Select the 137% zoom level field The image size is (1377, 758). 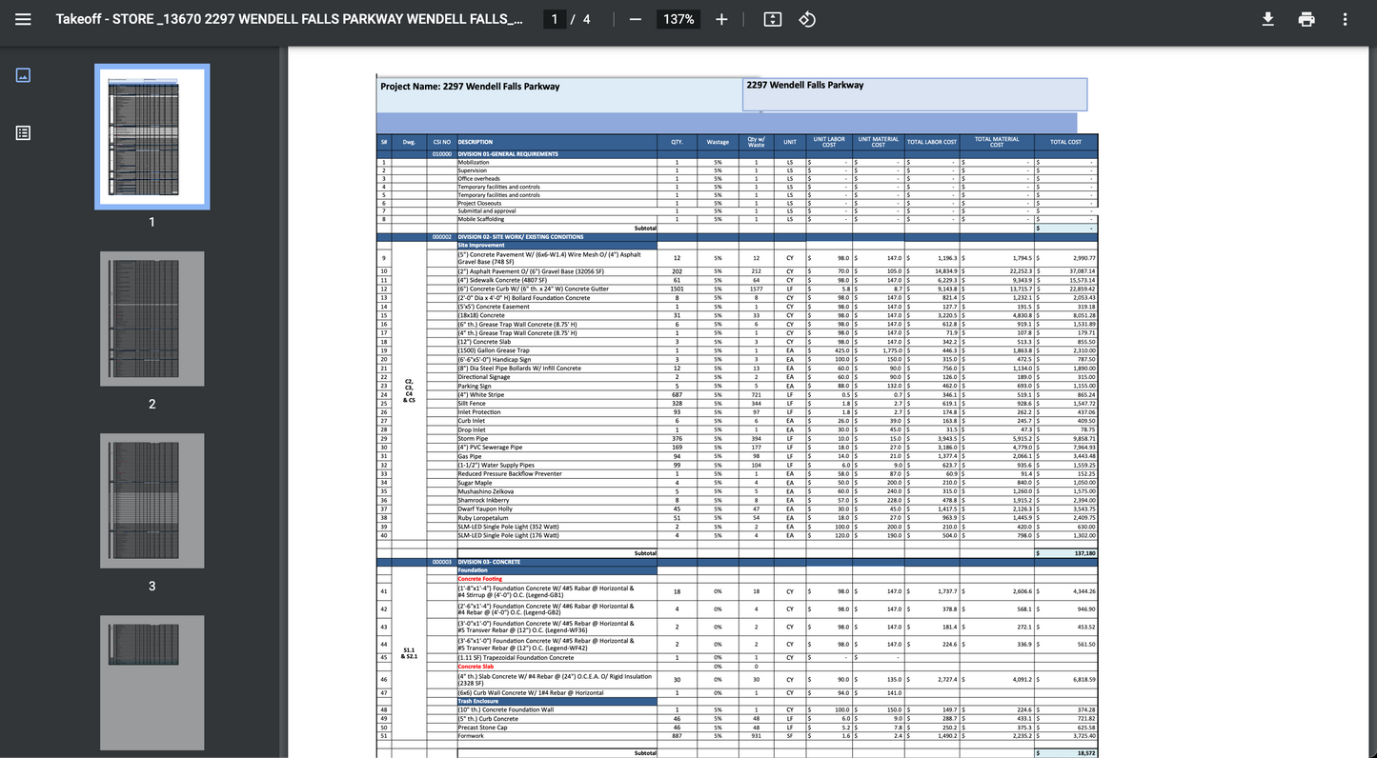point(678,19)
